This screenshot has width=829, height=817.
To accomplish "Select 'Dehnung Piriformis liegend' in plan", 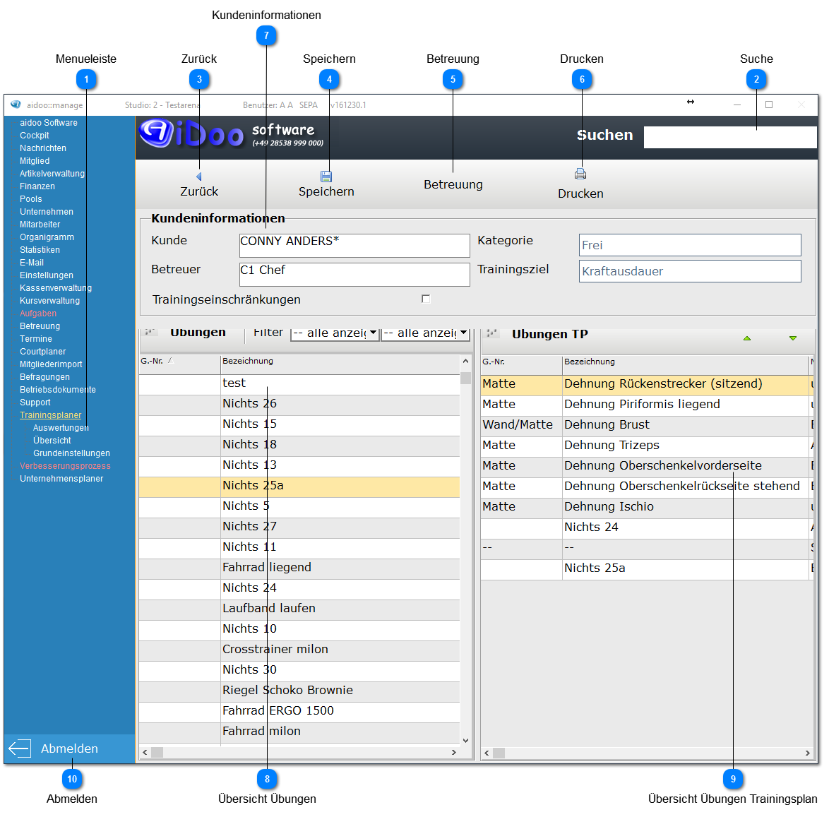I will [647, 405].
